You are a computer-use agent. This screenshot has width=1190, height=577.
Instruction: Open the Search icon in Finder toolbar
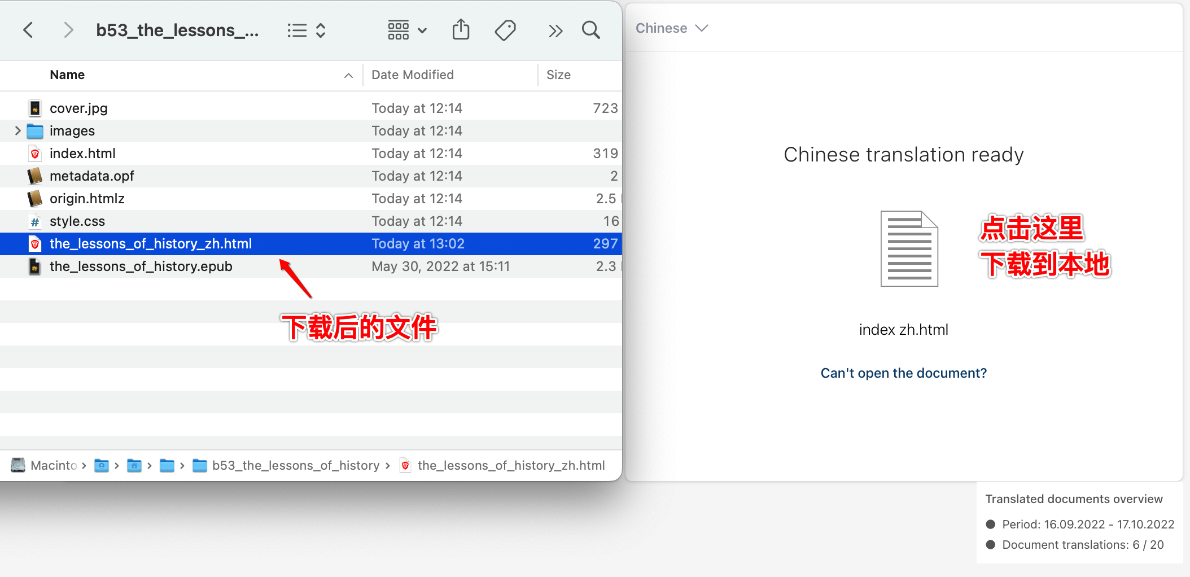click(x=590, y=29)
